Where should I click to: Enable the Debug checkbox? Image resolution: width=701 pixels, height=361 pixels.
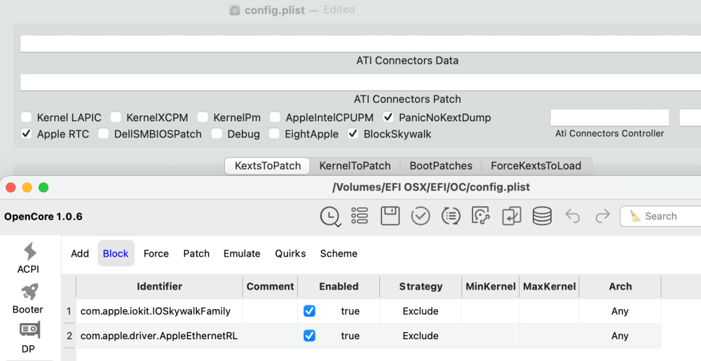[217, 134]
